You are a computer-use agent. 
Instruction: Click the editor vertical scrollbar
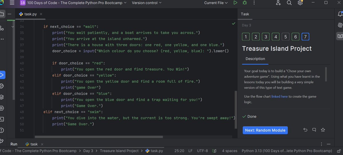tap(236, 110)
